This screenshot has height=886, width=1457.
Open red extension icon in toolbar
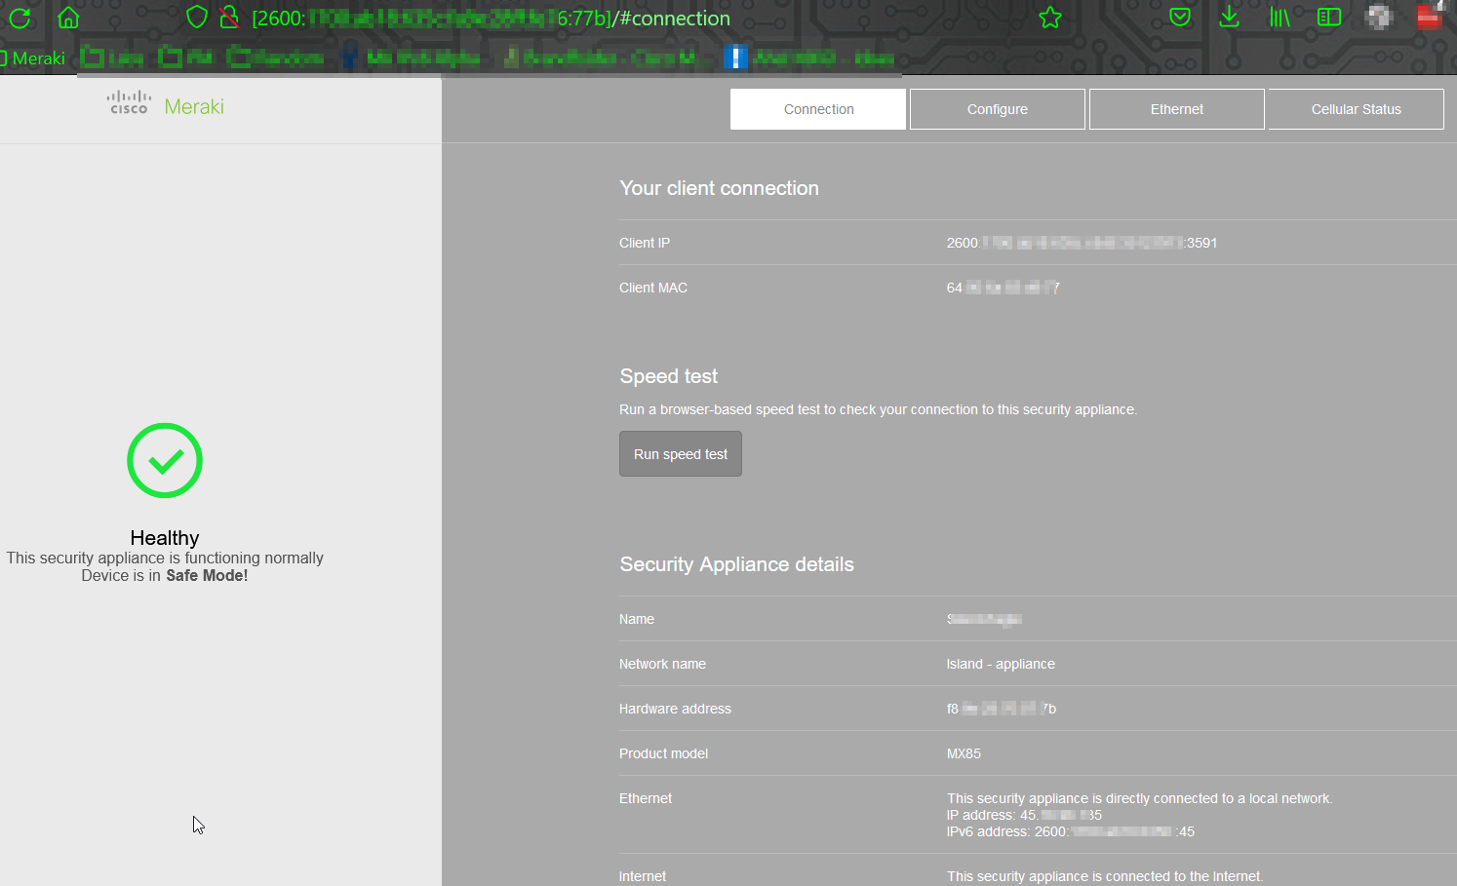(x=1430, y=17)
